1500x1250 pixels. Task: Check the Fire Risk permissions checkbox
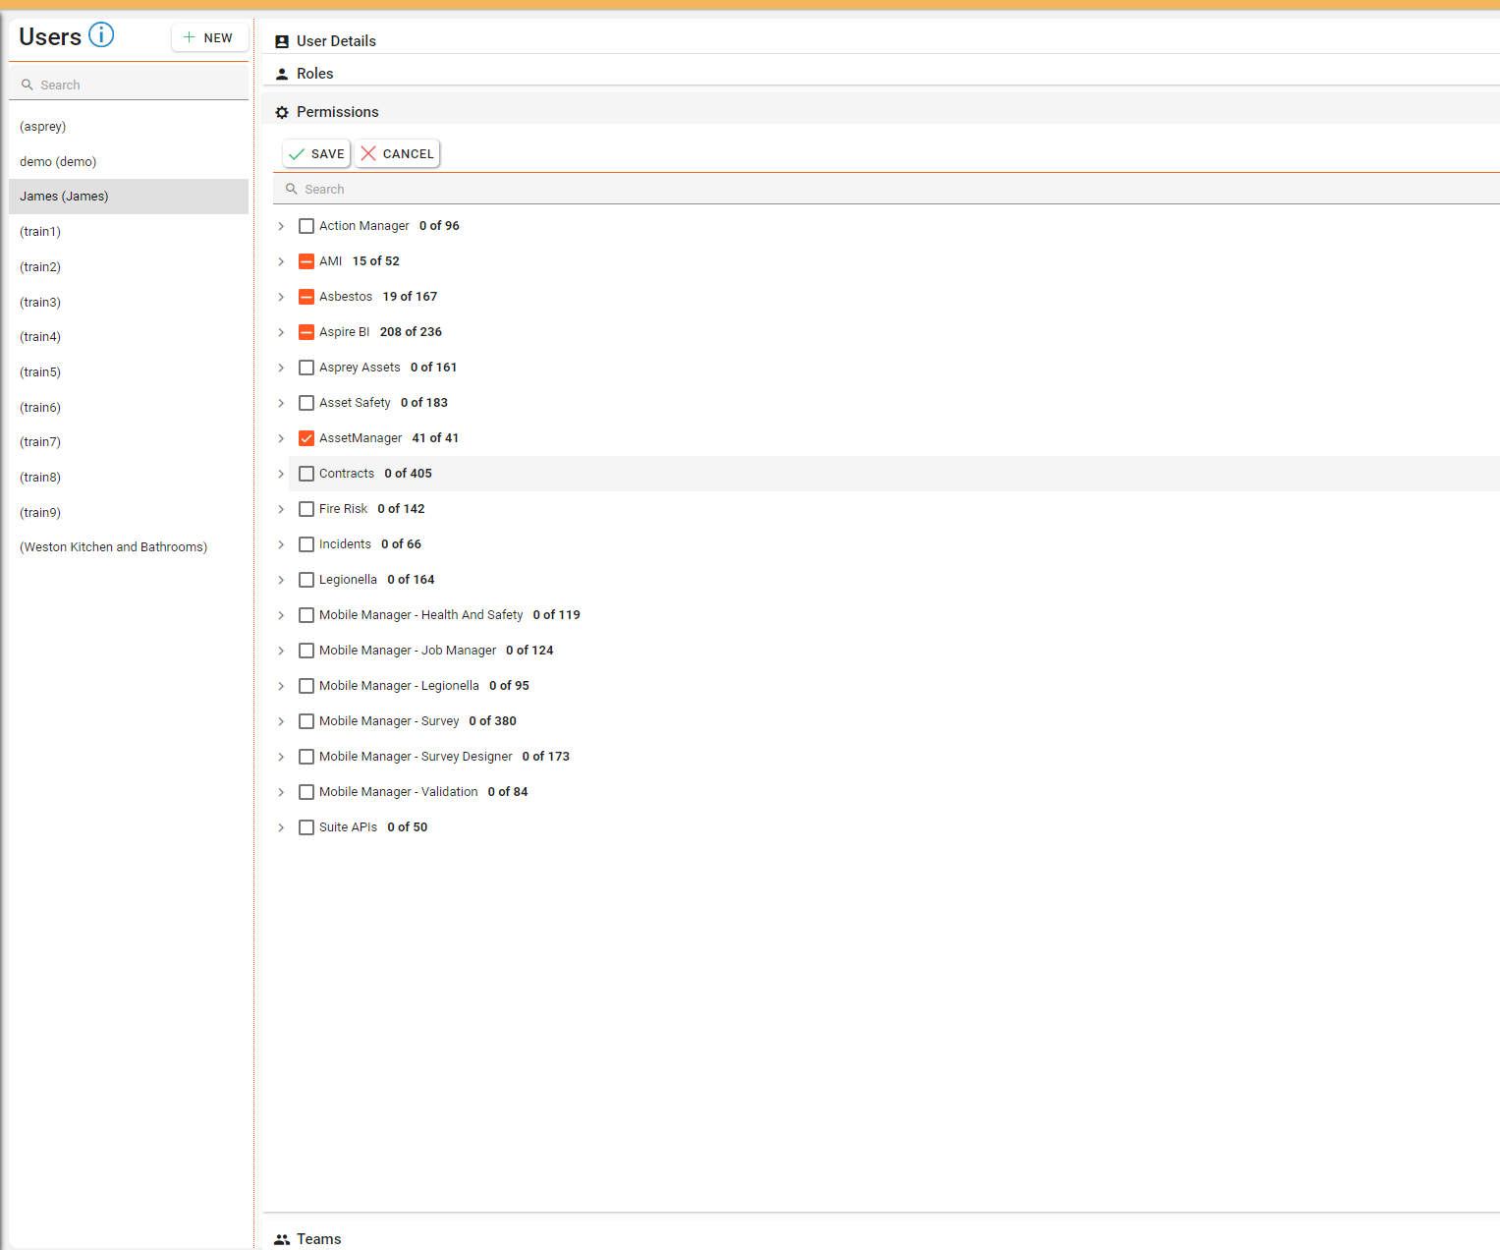306,509
